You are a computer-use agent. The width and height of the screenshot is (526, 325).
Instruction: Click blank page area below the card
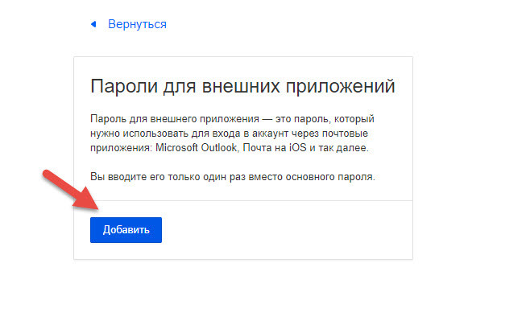[242, 294]
